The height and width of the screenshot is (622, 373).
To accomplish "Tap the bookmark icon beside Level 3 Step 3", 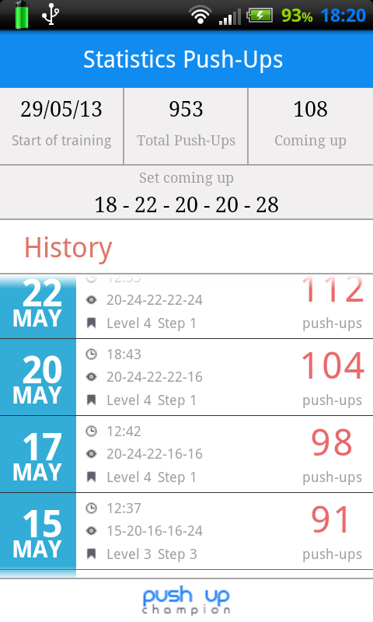I will click(91, 554).
